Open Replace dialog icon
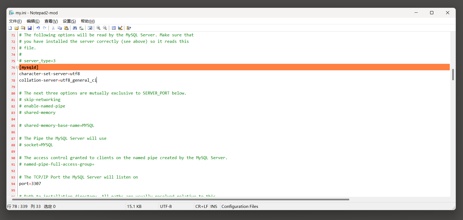The image size is (463, 220). 81,28
